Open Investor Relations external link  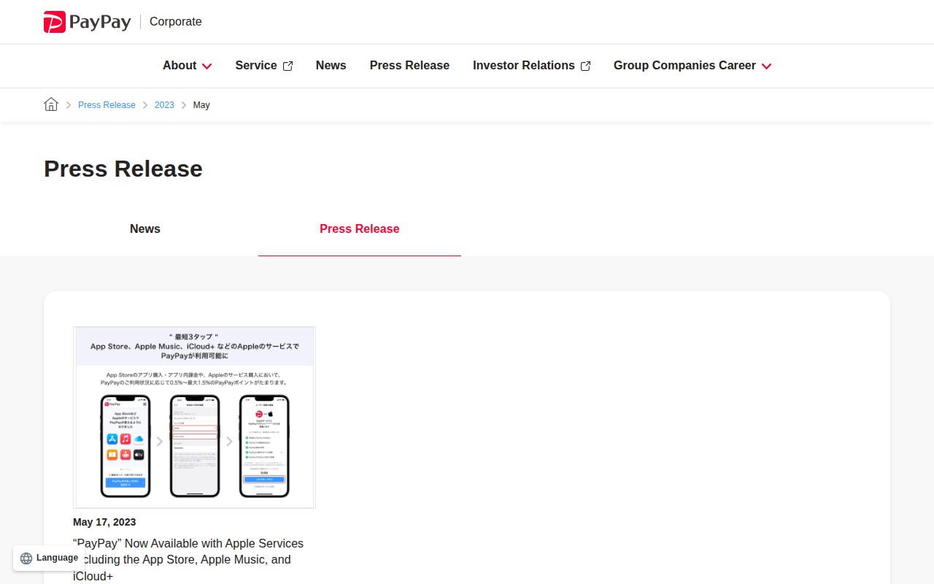pyautogui.click(x=531, y=66)
